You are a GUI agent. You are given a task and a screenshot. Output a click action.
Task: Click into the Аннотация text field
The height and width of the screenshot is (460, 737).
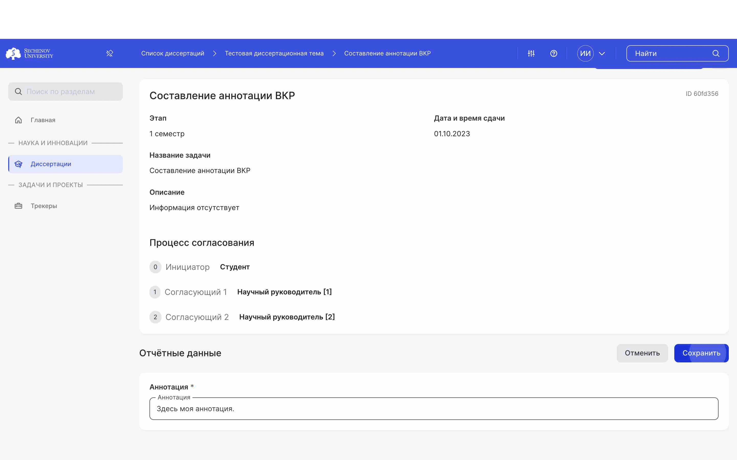(x=434, y=409)
